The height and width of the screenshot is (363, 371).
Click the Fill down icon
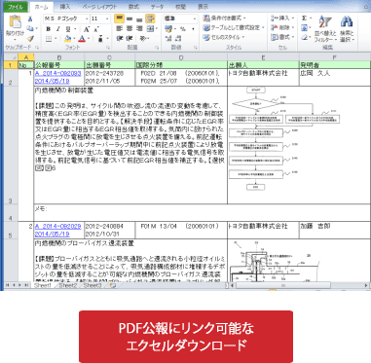pos(305,28)
